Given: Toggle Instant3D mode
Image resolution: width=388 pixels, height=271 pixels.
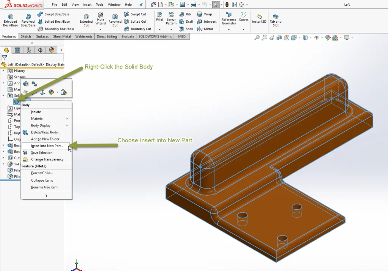Looking at the screenshot, I should pyautogui.click(x=259, y=20).
